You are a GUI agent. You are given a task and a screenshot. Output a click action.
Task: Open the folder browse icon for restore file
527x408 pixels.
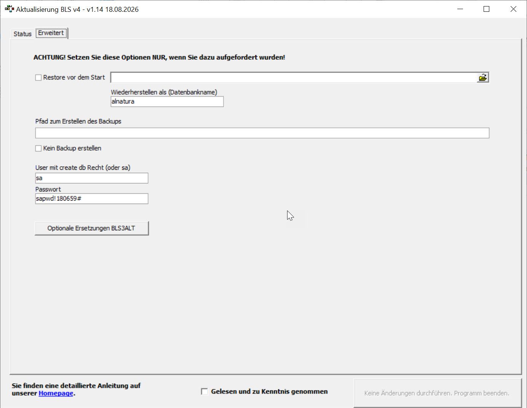483,78
